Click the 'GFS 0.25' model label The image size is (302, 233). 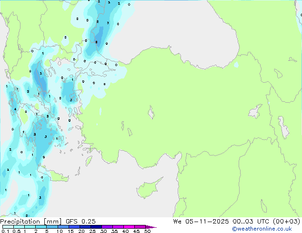pos(81,222)
